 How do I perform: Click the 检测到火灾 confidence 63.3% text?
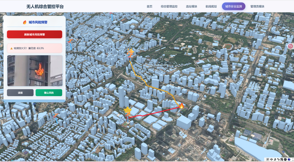(x=29, y=48)
